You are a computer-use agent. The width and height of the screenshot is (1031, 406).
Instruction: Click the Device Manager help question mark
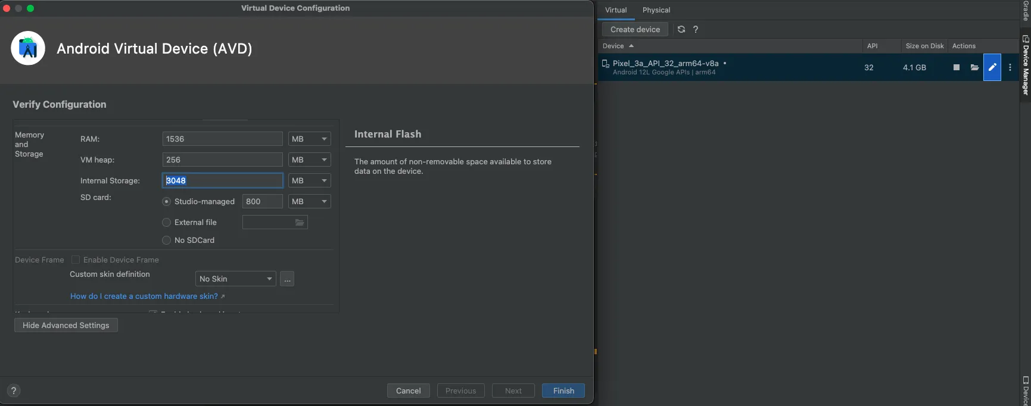(696, 29)
